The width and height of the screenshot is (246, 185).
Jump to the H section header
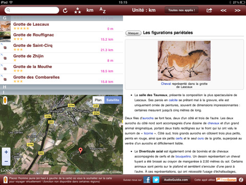(x=61, y=87)
